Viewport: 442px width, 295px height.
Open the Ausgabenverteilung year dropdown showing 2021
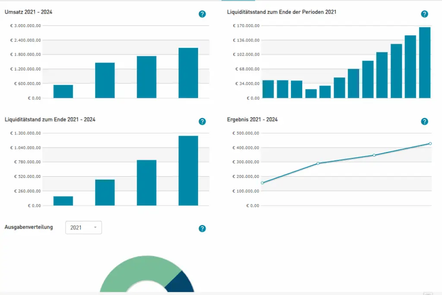coord(83,228)
